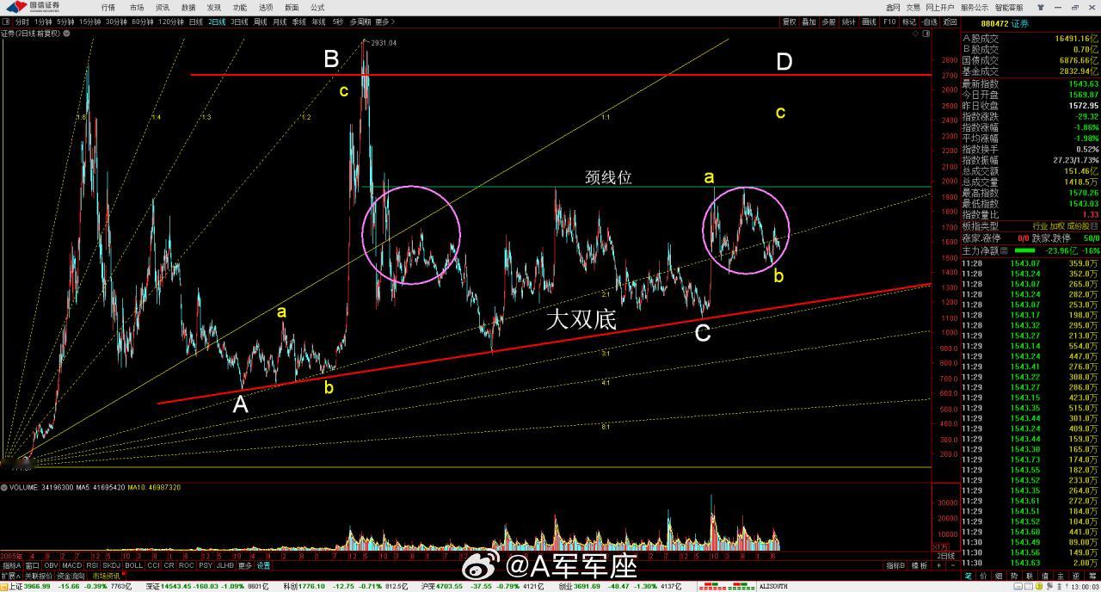
Task: Select the JLHB indicator
Action: point(225,566)
